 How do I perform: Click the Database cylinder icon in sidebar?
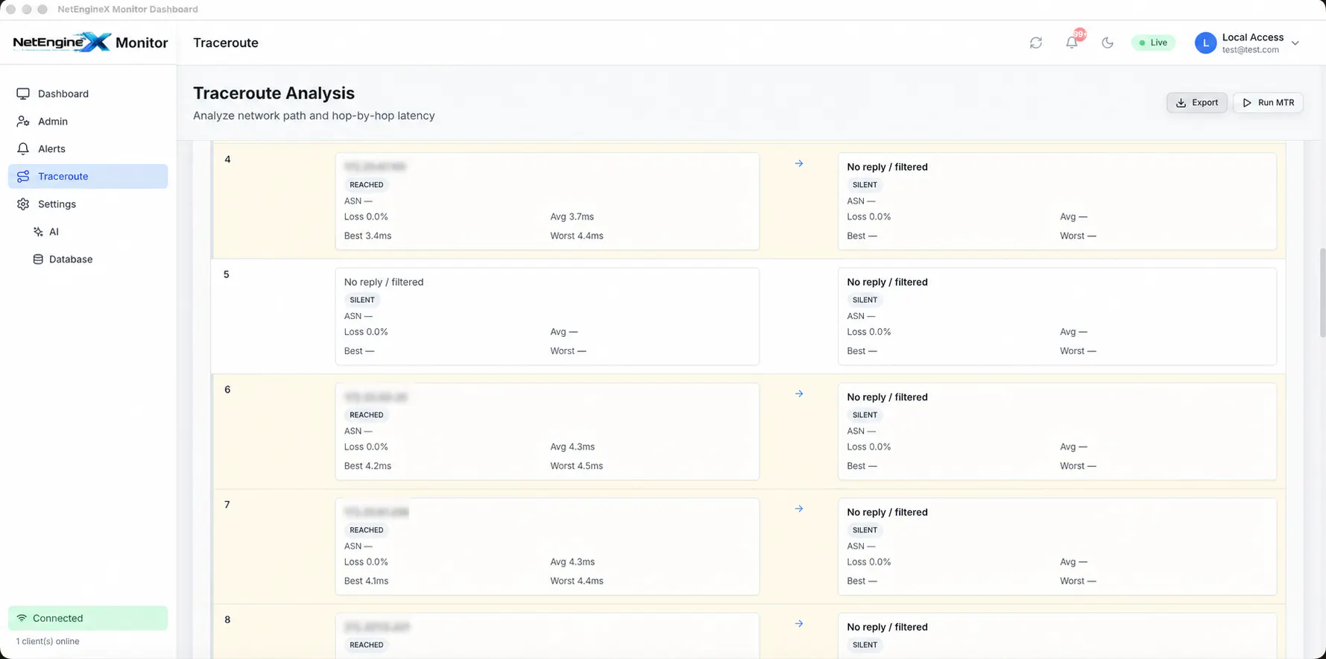click(x=38, y=259)
